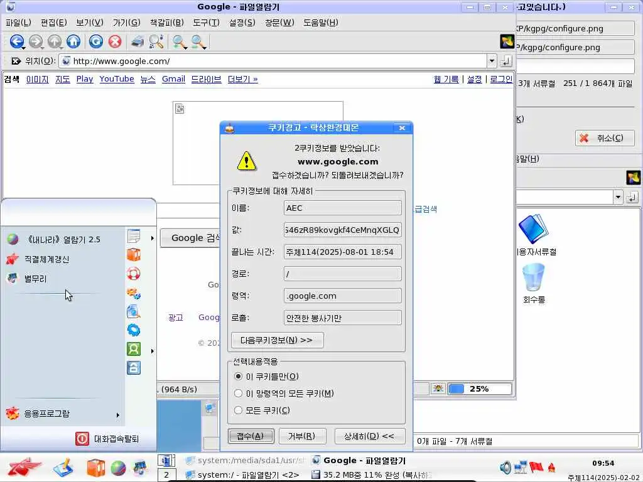Image resolution: width=643 pixels, height=482 pixels.
Task: Open the network tray icon
Action: [521, 467]
